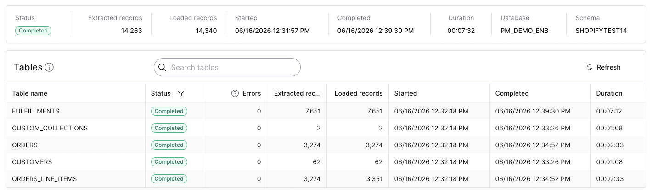
Task: Click the Completed column header in table
Action: pyautogui.click(x=512, y=93)
